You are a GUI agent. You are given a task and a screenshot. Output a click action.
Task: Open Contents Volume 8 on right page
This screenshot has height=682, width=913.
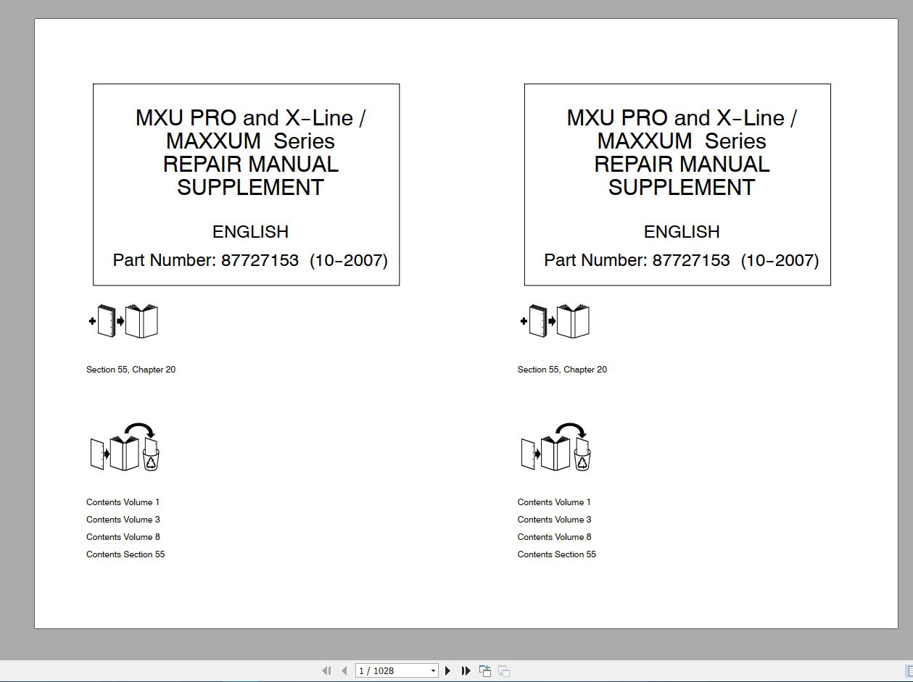[554, 536]
